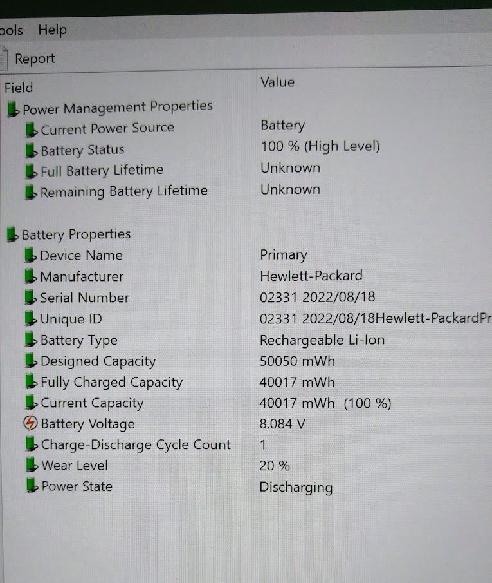Click the '8.084 V' voltage value

click(282, 424)
